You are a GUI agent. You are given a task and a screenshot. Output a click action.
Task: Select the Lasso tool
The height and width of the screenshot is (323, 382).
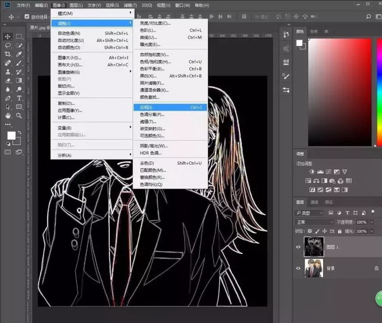coord(8,45)
